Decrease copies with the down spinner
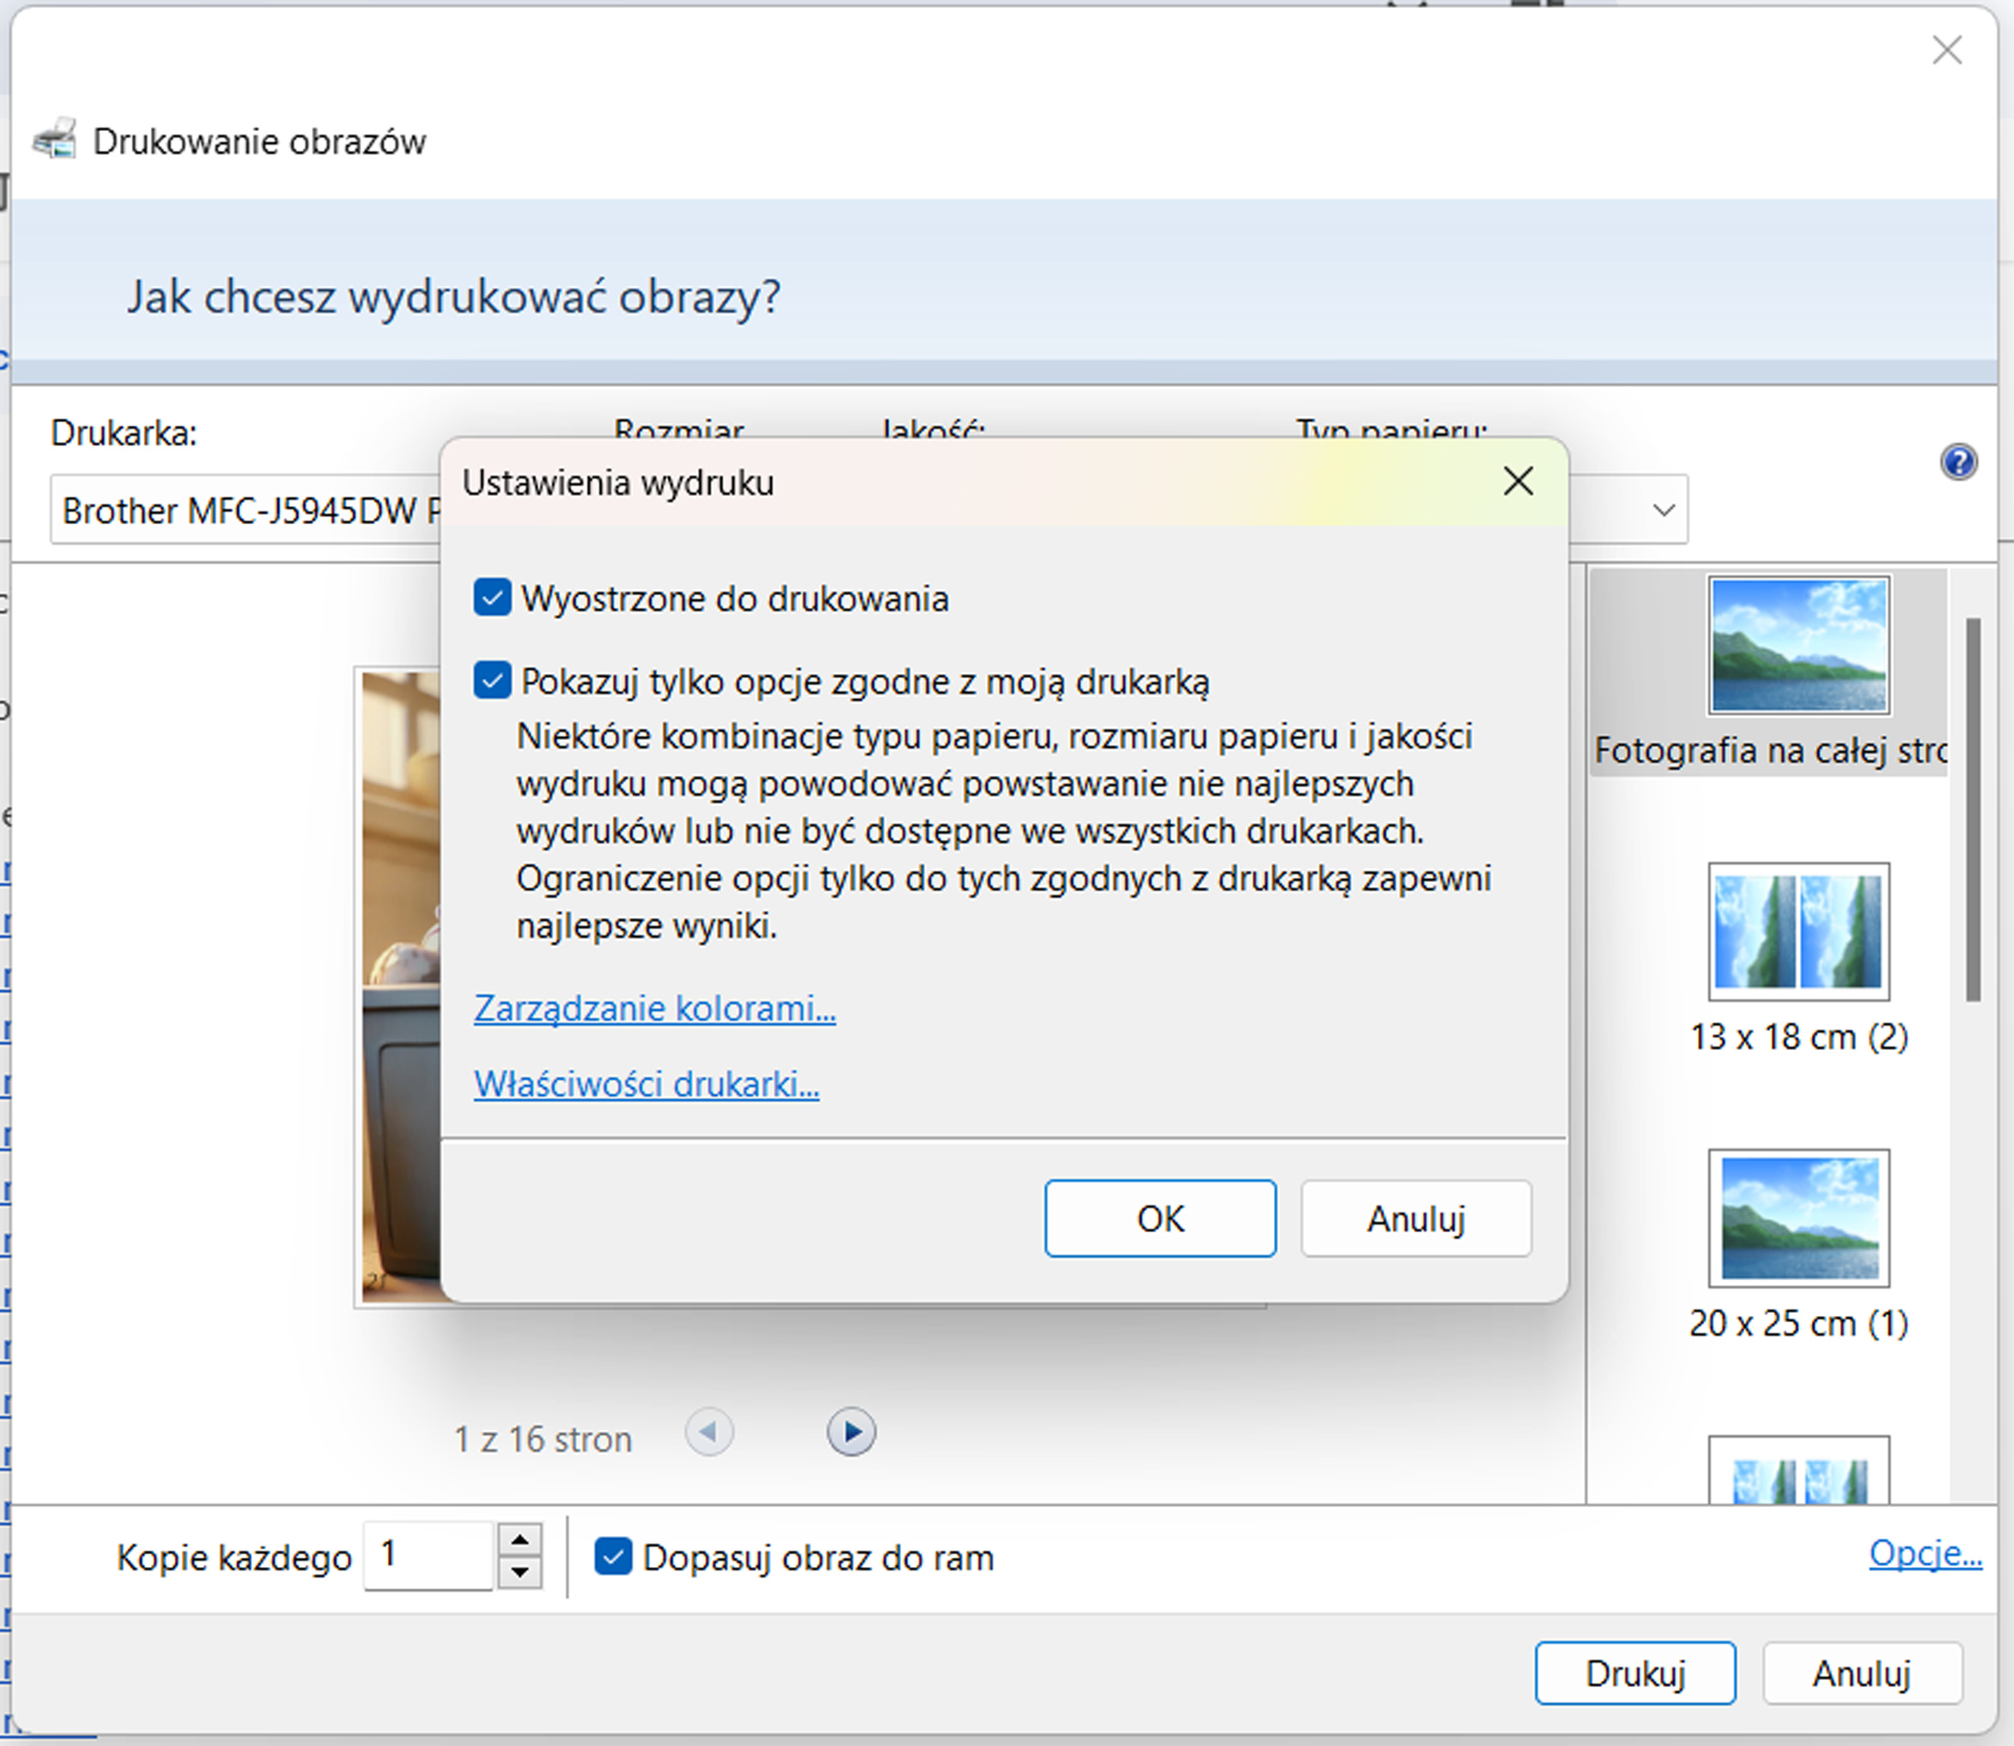The image size is (2014, 1746). [520, 1571]
